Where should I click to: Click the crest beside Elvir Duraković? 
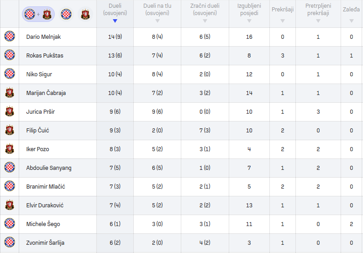click(x=10, y=205)
